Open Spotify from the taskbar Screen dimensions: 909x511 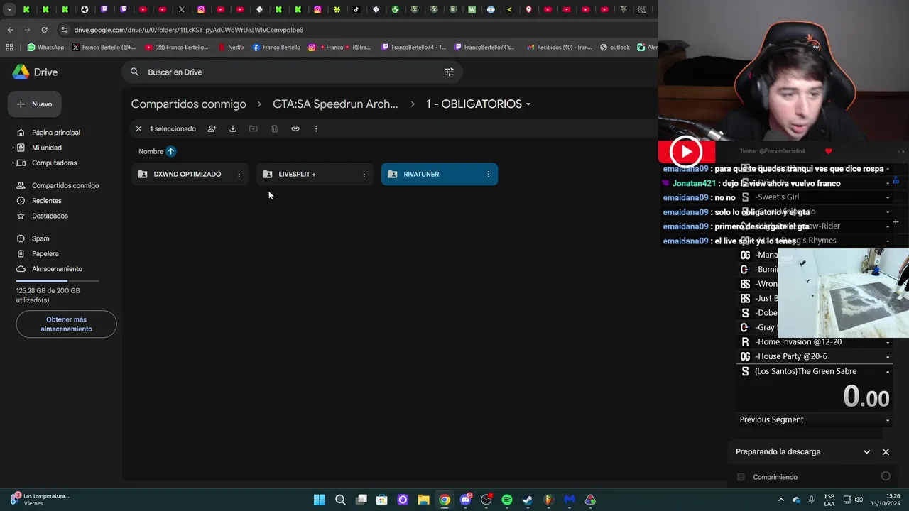[x=507, y=500]
